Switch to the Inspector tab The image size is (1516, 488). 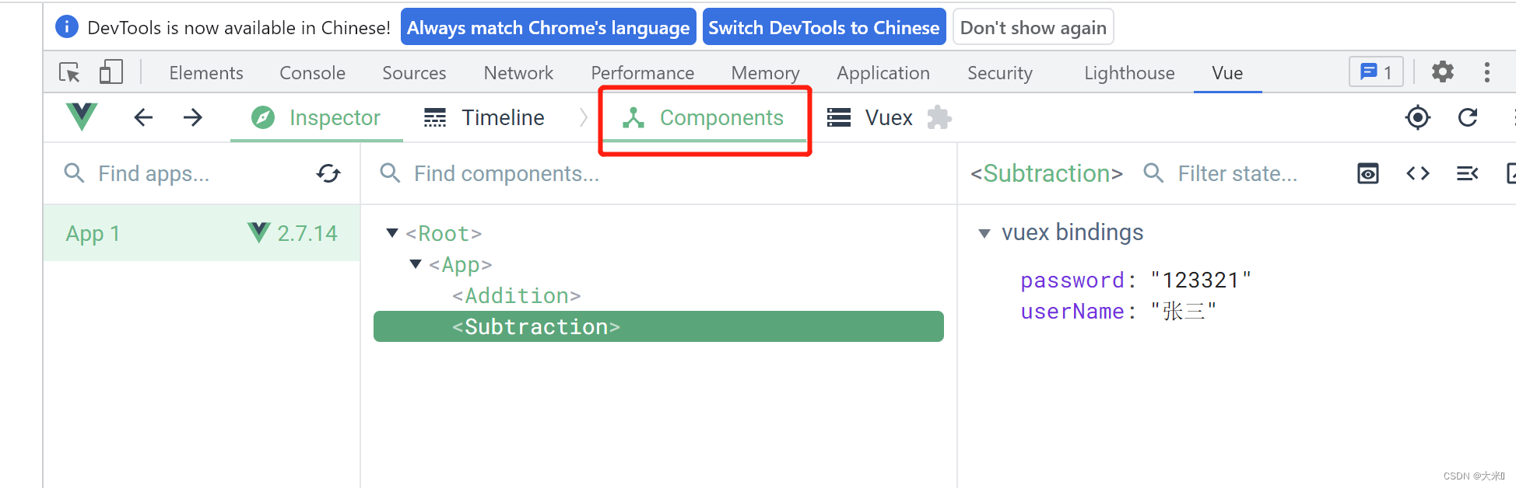(x=316, y=117)
